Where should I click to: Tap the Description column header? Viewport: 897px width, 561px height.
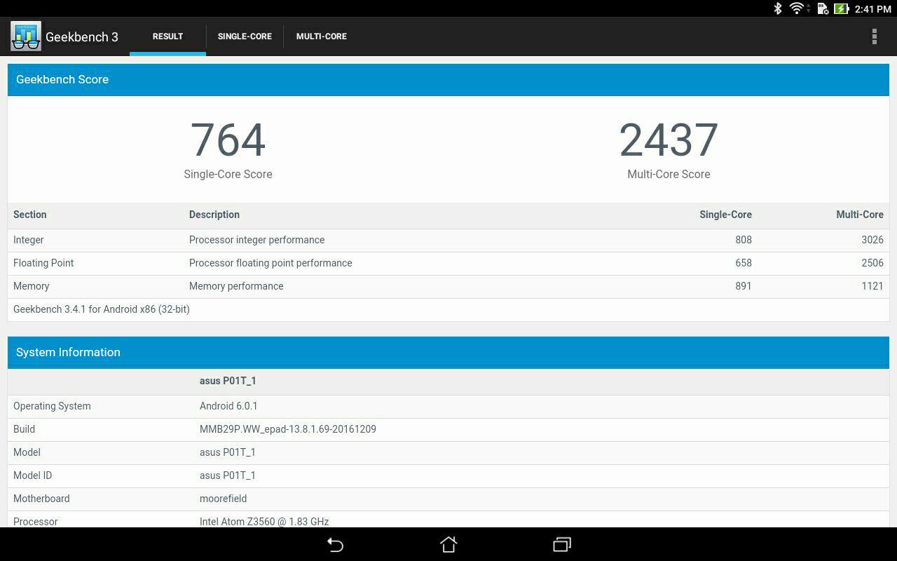[214, 215]
